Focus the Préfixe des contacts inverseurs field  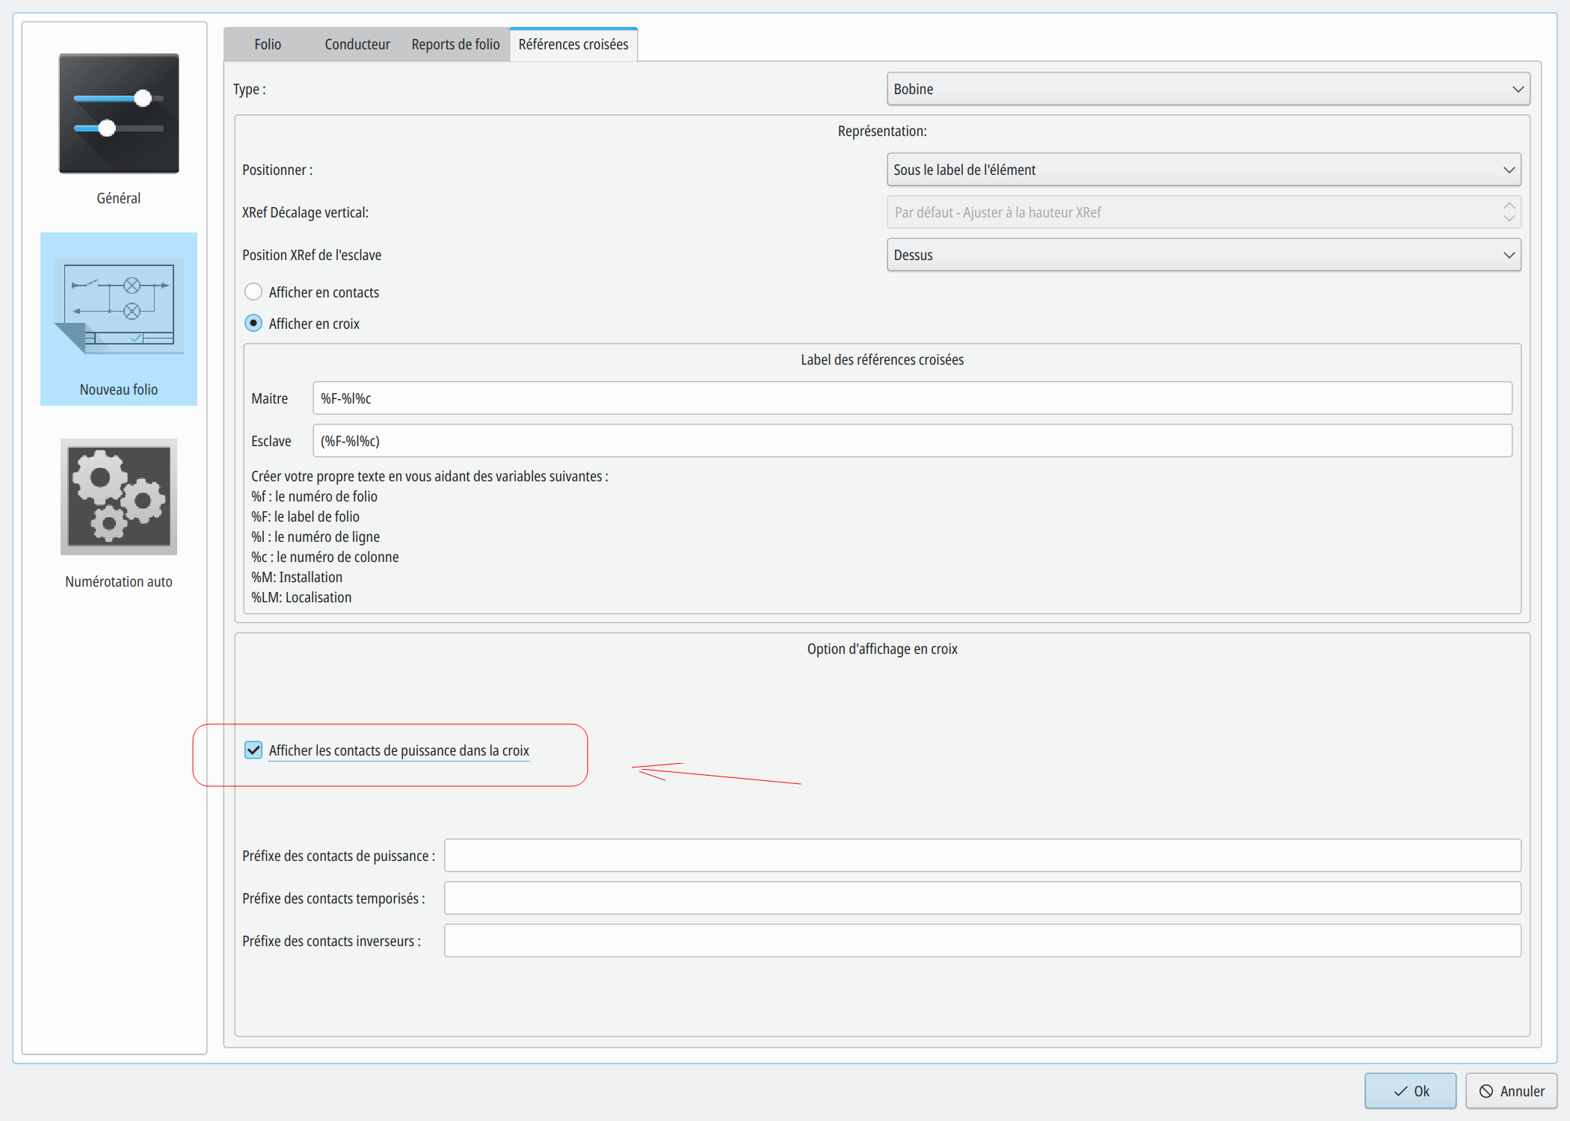(982, 941)
